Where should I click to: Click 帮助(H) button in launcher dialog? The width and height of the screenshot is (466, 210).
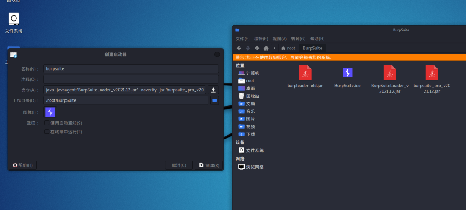23,165
